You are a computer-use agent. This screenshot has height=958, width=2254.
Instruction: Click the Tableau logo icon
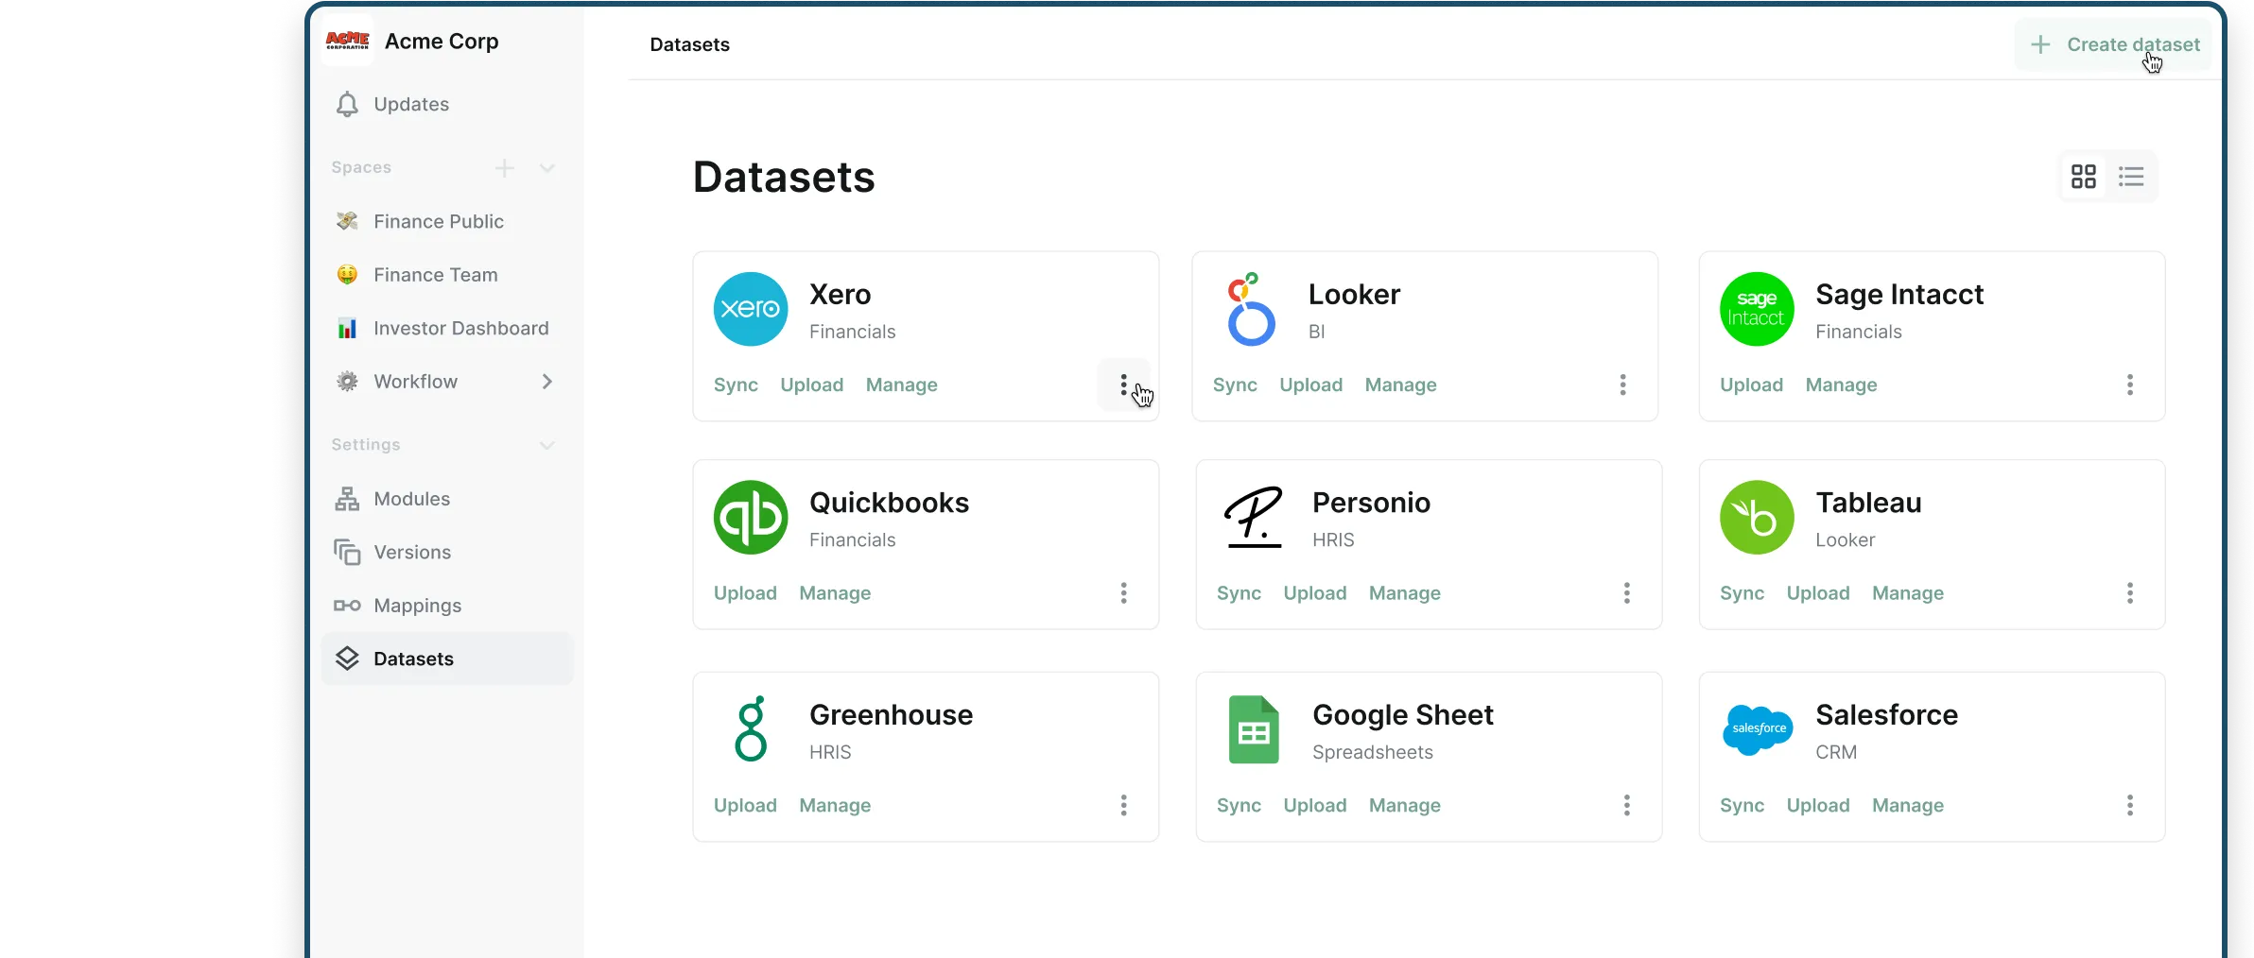pyautogui.click(x=1757, y=518)
